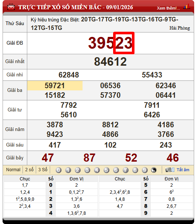Image resolution: width=196 pixels, height=224 pixels.
Task: Click fourth prize number 7792
Action: coord(69,105)
